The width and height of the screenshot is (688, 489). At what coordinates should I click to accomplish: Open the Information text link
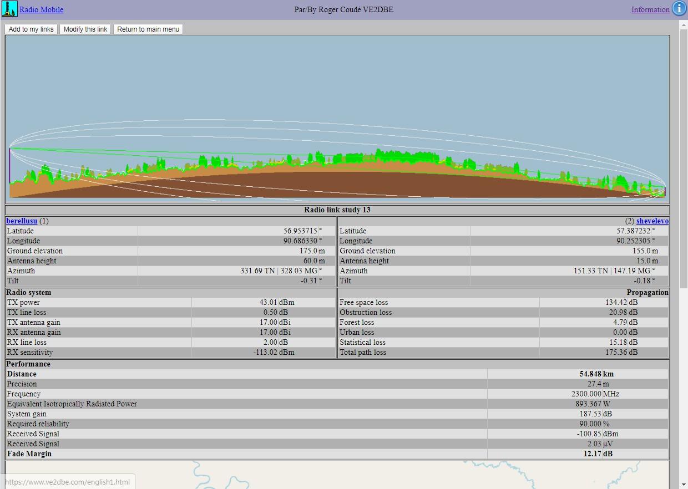coord(650,9)
